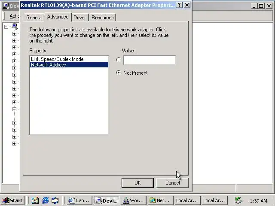275x206 pixels.
Task: Click the 1:39 AM system clock
Action: [259, 201]
